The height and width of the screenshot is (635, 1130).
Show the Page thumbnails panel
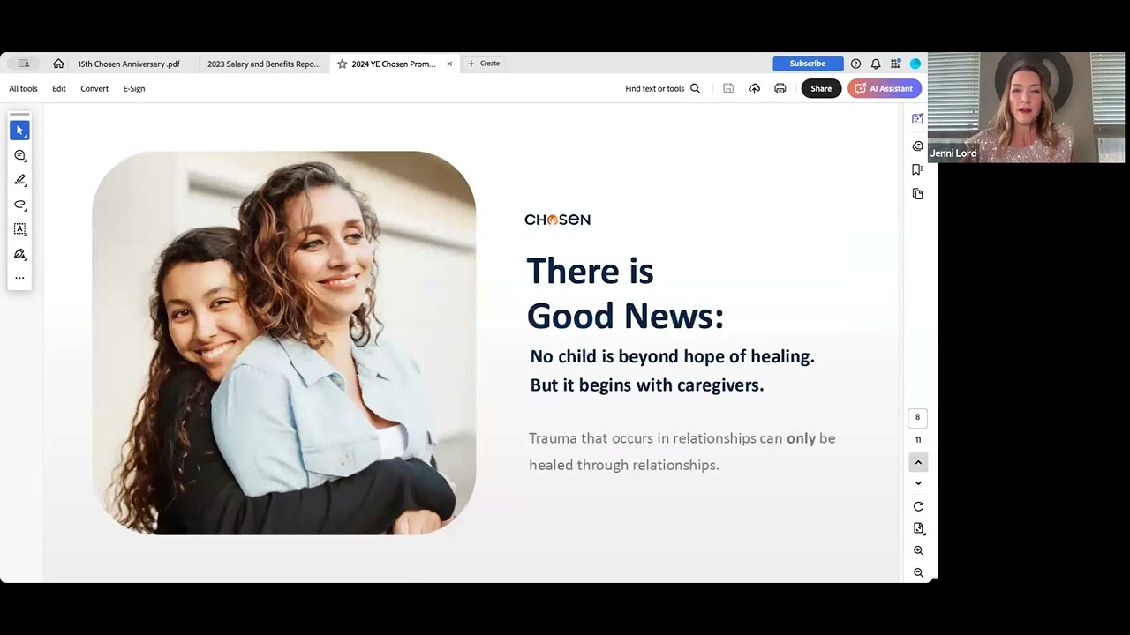tap(918, 194)
